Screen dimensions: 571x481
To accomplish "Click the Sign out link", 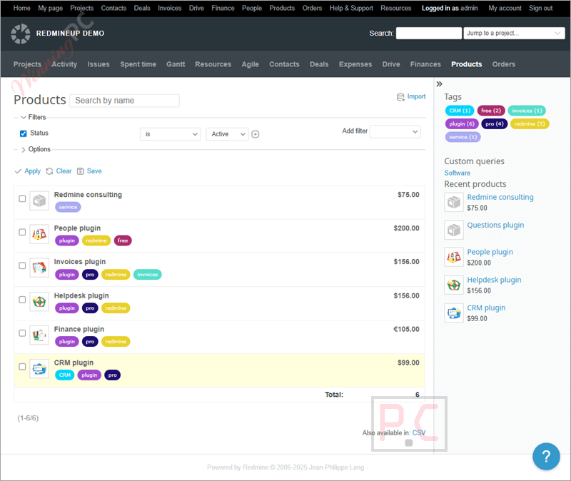I will pos(540,8).
